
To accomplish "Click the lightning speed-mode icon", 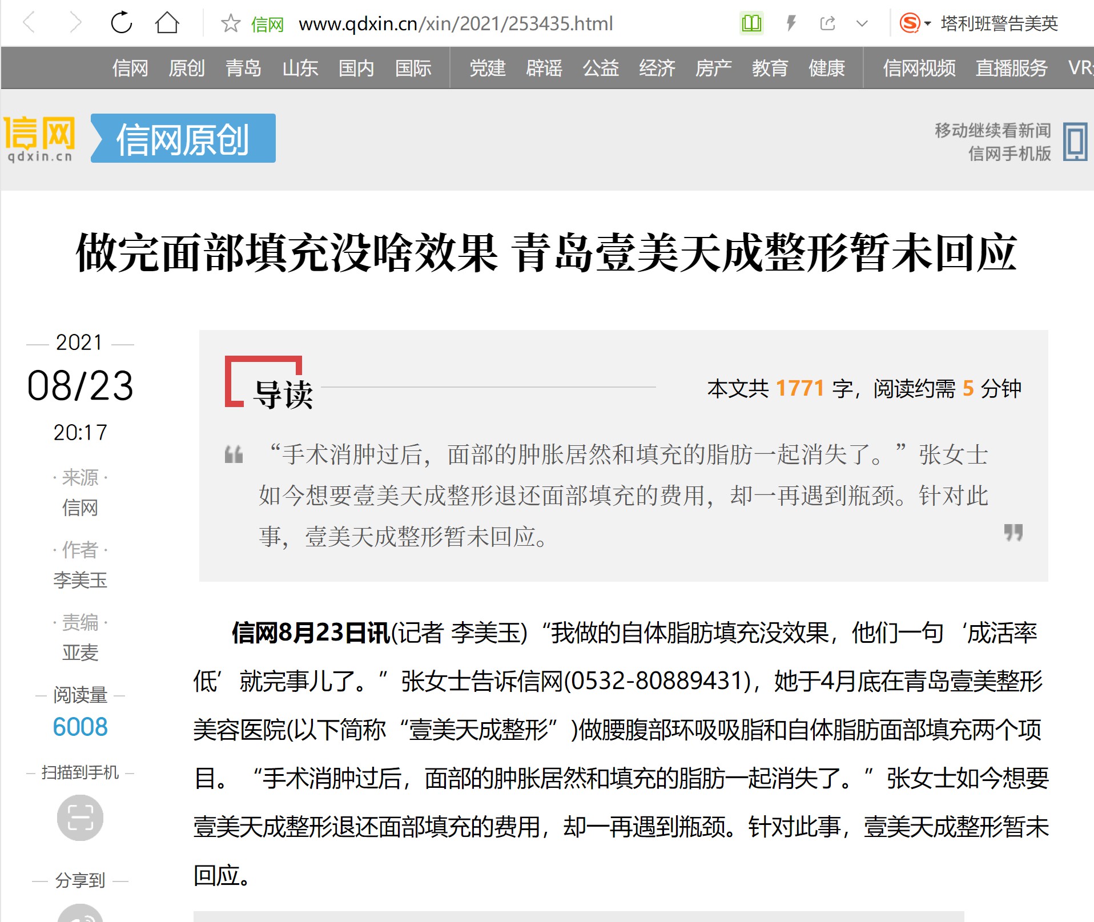I will [x=791, y=23].
